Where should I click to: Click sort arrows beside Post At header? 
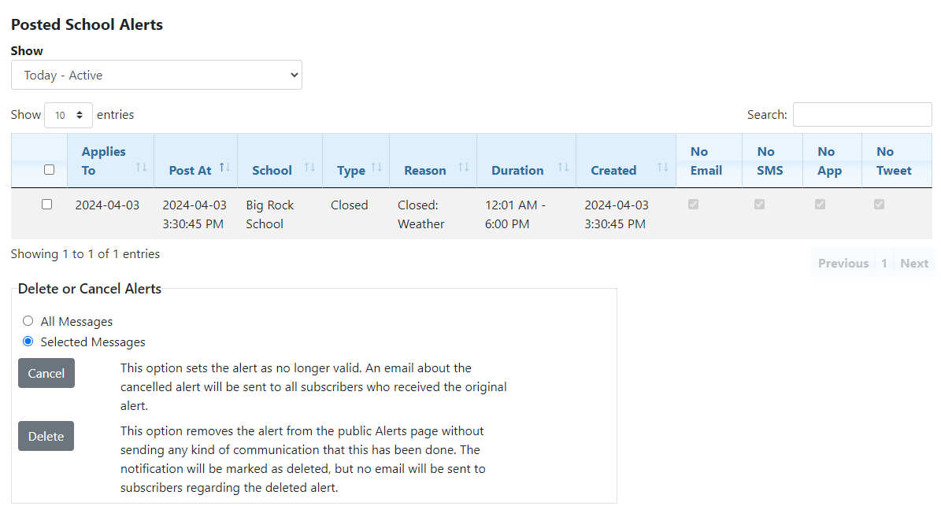click(x=225, y=168)
